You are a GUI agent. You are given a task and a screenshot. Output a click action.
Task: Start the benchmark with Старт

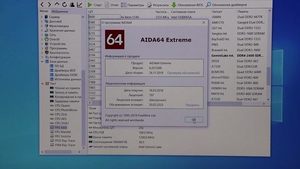pyautogui.click(x=95, y=5)
